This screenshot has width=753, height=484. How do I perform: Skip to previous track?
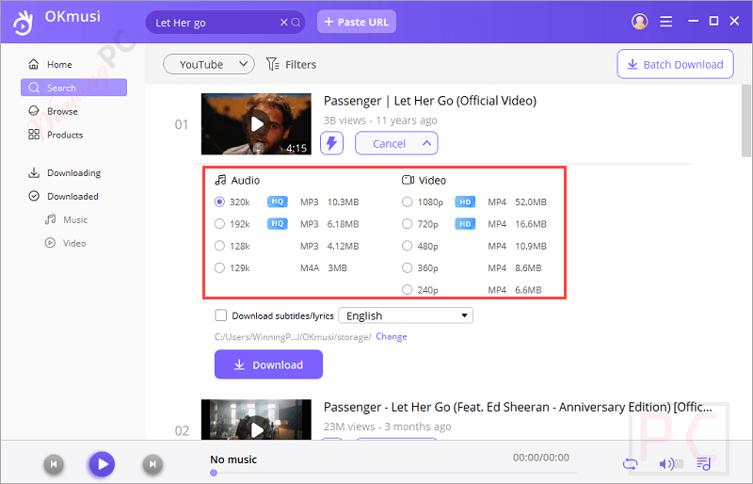[x=54, y=464]
